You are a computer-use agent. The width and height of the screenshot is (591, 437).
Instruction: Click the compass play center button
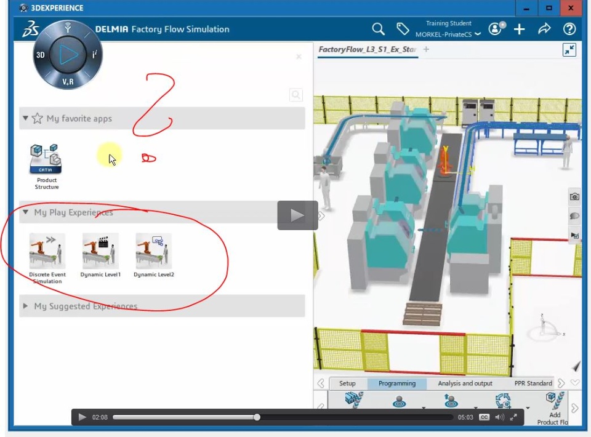coord(68,55)
